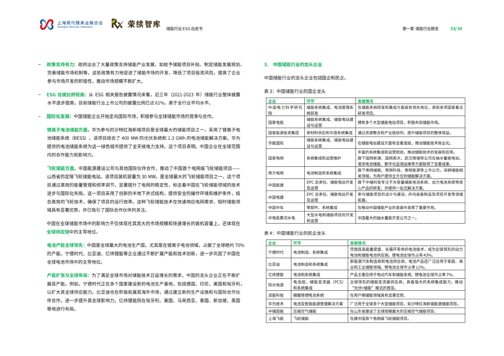This screenshot has width=504, height=356.
Task: Click the 荣续智库 brand name
Action: tap(144, 24)
